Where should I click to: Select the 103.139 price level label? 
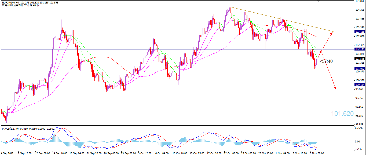[359, 32]
